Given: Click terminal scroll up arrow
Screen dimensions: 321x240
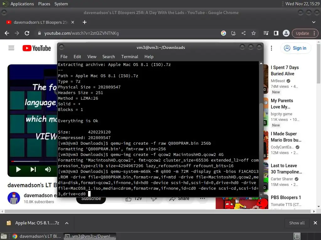Looking at the screenshot, I should 261,63.
